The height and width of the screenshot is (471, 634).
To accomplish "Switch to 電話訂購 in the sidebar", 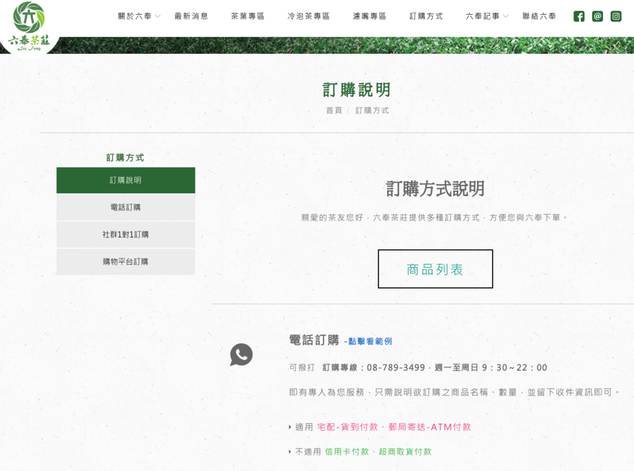I will point(126,207).
